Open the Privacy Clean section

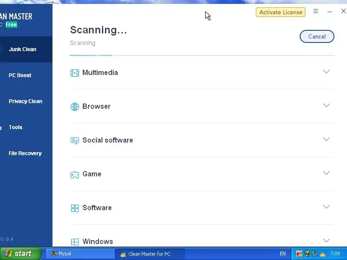[26, 101]
